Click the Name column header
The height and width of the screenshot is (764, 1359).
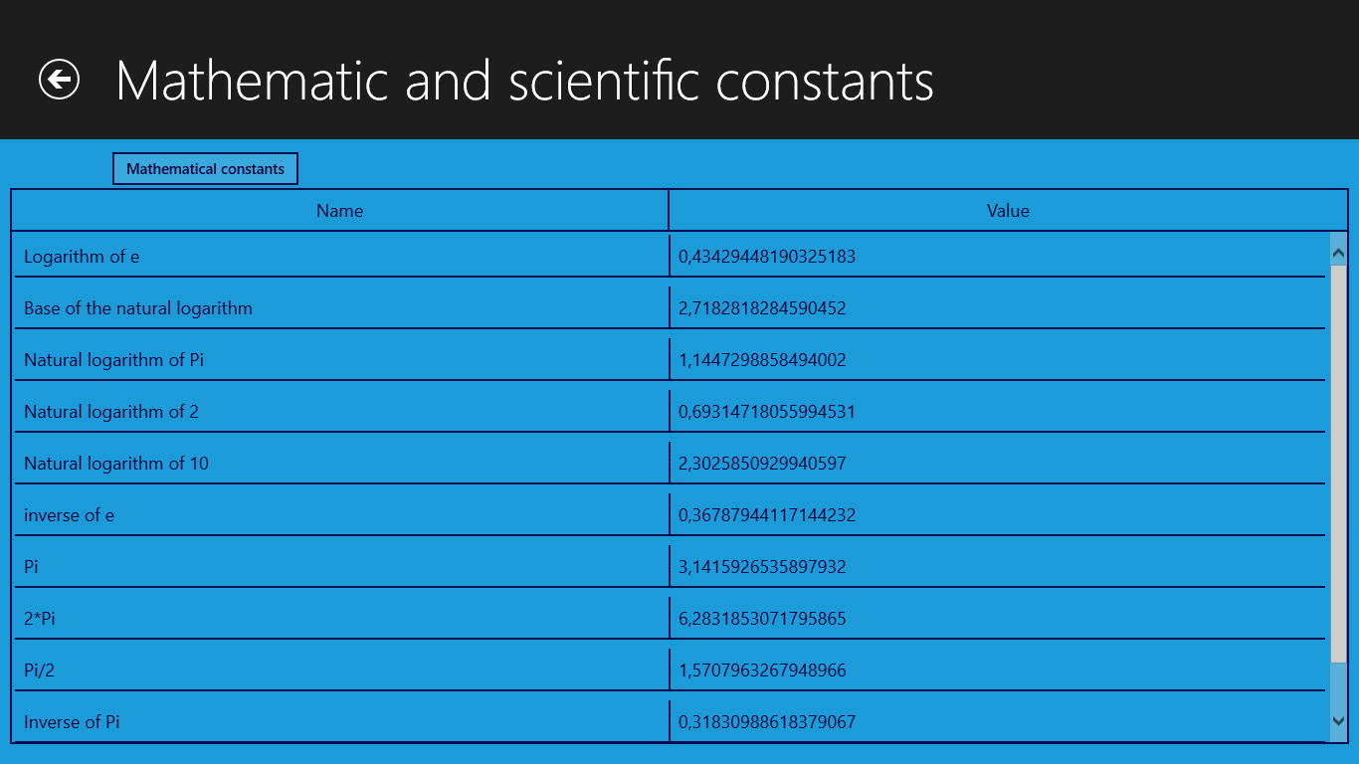coord(339,211)
